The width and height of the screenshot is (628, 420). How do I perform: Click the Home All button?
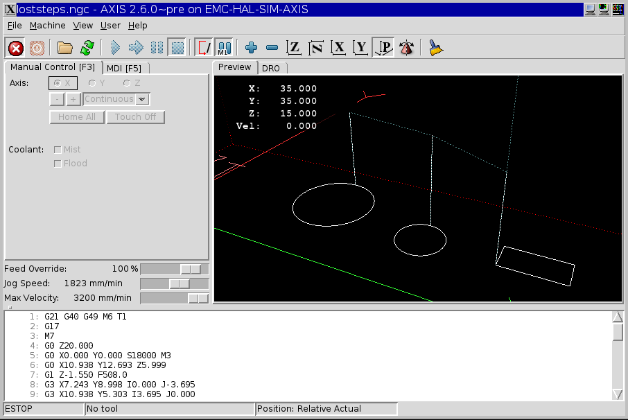coord(77,117)
